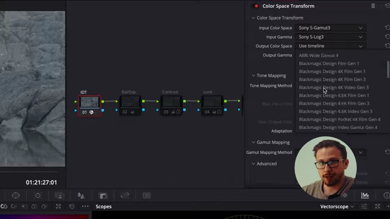Disable the Color Space Transform effect red toggle
390x219 pixels.
click(256, 6)
